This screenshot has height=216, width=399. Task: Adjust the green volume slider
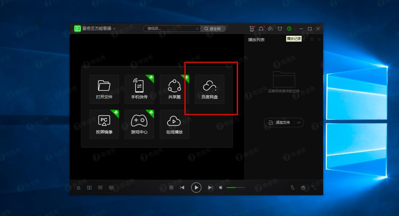(235, 188)
